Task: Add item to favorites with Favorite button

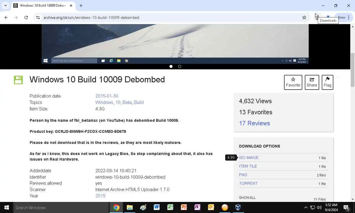Action: pos(293,82)
